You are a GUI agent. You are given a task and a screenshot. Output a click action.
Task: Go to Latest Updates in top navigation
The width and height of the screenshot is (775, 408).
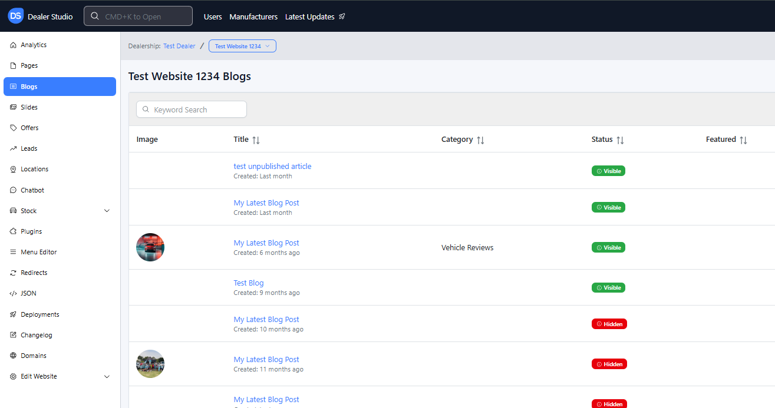[315, 17]
